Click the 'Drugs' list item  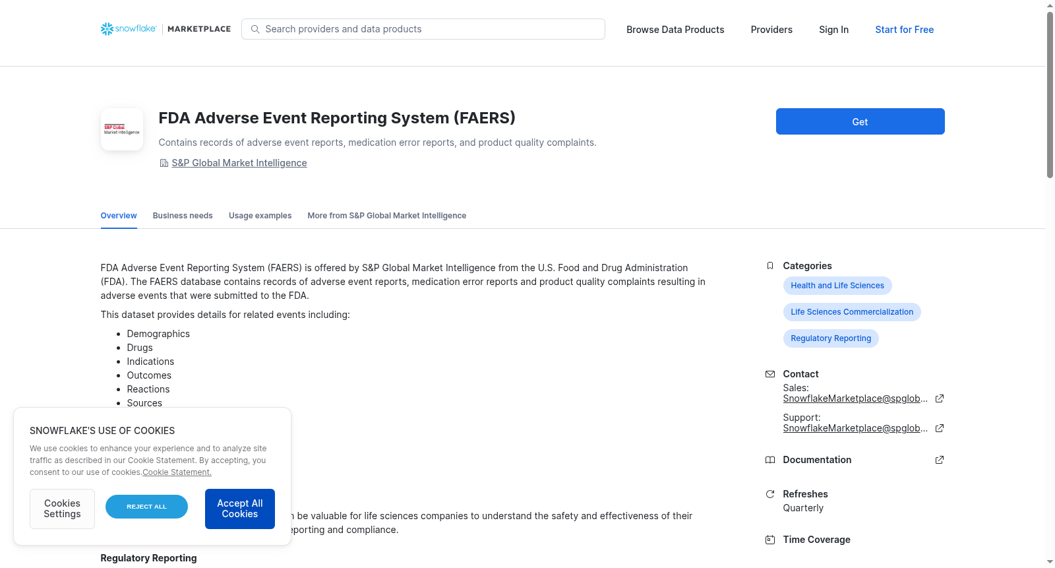[140, 348]
